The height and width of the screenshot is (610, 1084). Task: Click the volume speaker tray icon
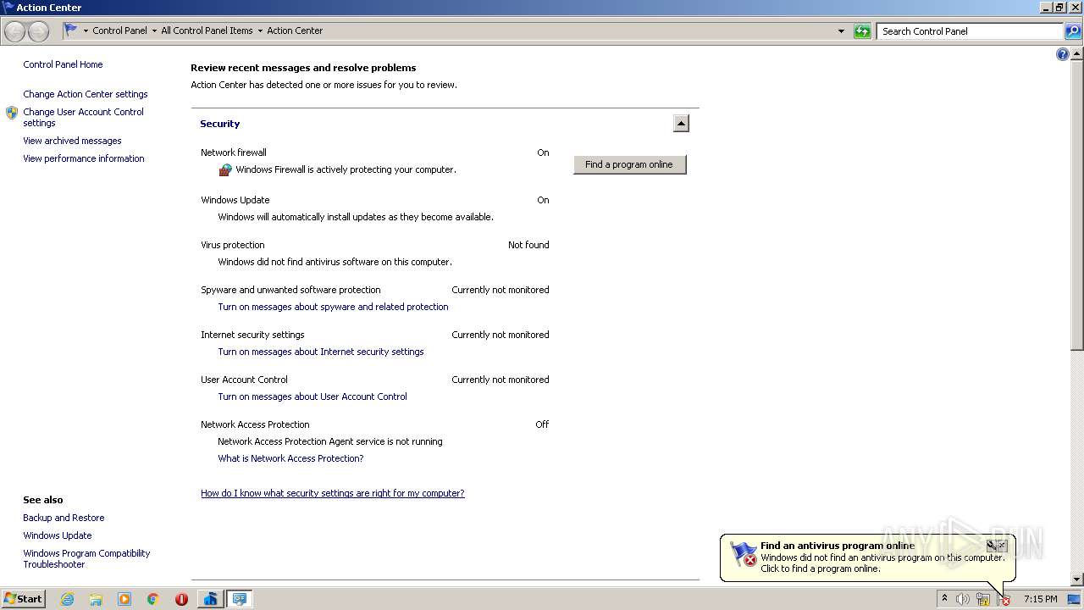pyautogui.click(x=963, y=599)
